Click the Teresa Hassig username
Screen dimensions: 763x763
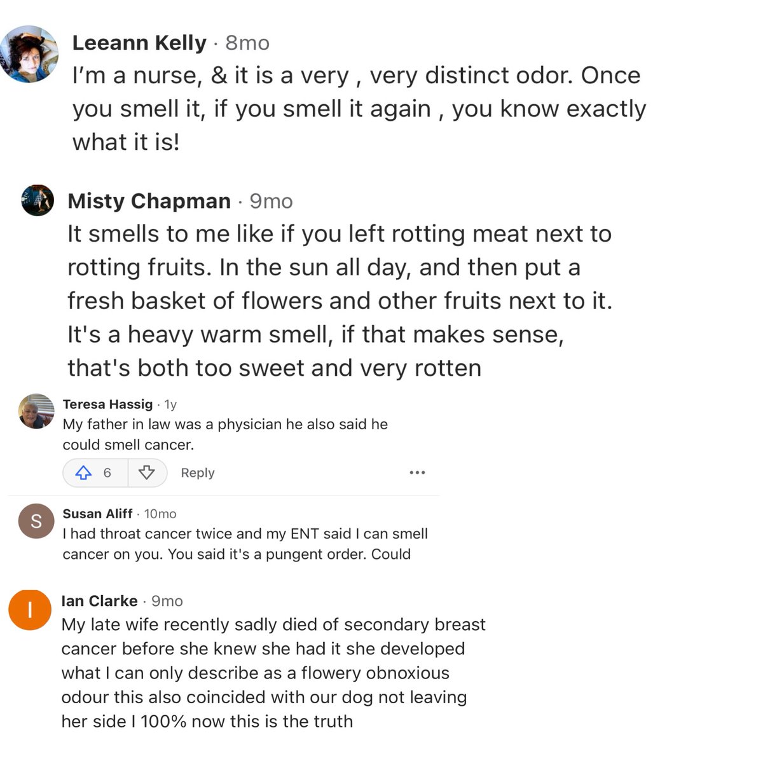[x=107, y=404]
